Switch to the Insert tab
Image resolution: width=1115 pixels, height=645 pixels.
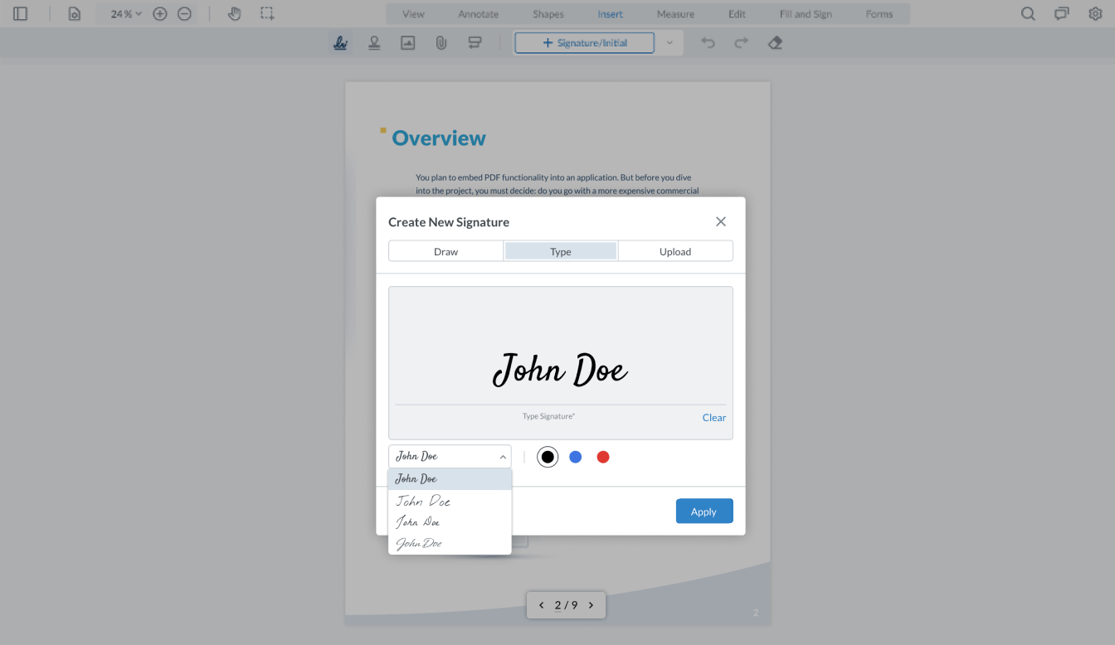click(611, 14)
